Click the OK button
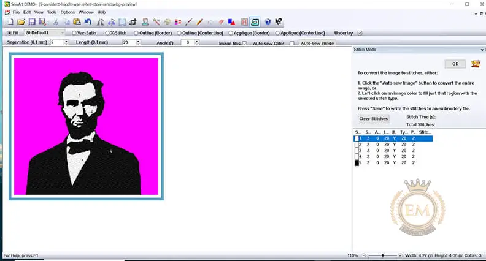The image size is (486, 261). [455, 64]
